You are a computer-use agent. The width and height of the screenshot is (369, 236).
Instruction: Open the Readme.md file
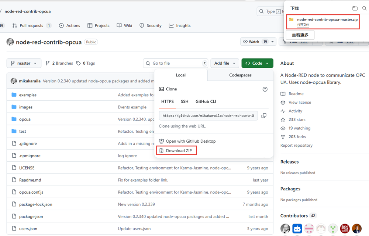[x=30, y=180]
